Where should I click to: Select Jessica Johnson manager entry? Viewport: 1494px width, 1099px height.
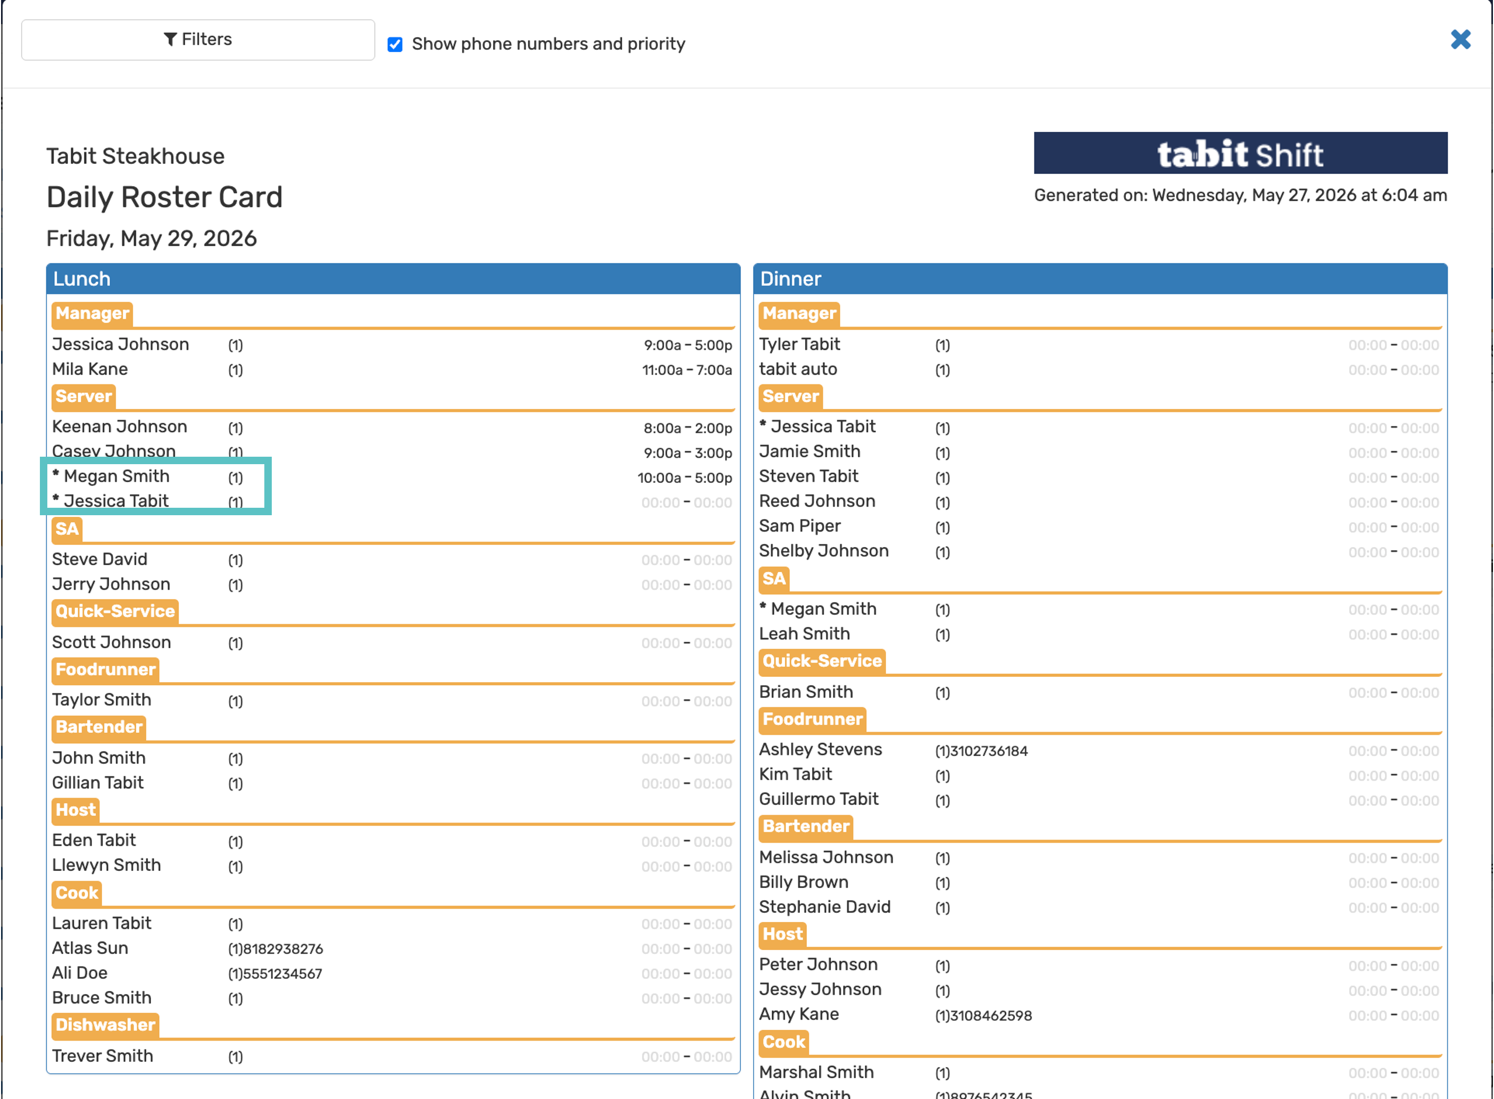tap(120, 345)
